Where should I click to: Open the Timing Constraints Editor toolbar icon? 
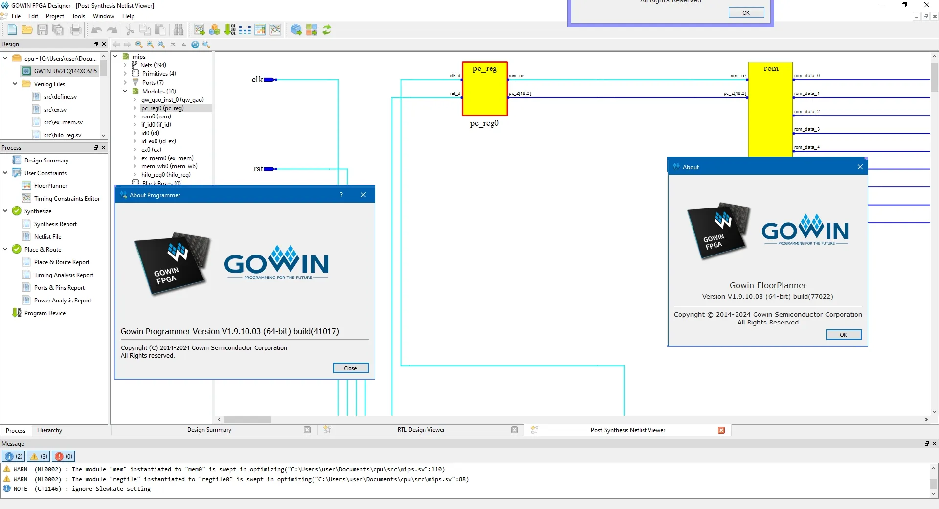coord(275,30)
